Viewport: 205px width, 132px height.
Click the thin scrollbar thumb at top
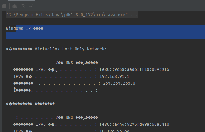21,1
